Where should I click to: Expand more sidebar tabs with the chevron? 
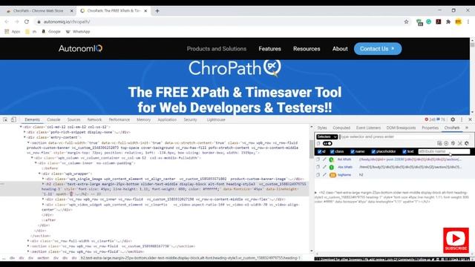(x=467, y=128)
